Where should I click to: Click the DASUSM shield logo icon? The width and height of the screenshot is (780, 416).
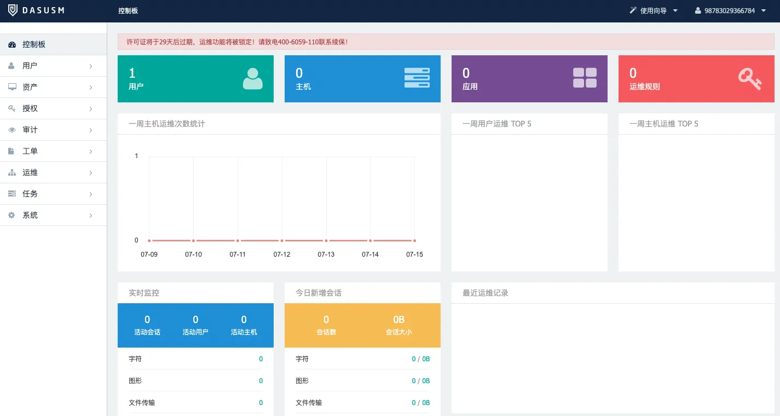pos(13,10)
